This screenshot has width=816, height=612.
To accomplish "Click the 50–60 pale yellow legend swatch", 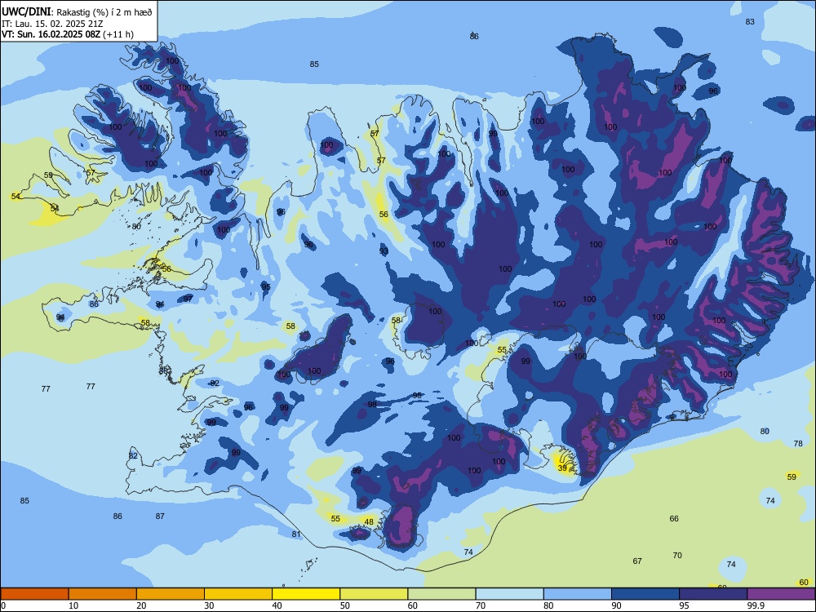I will (374, 594).
